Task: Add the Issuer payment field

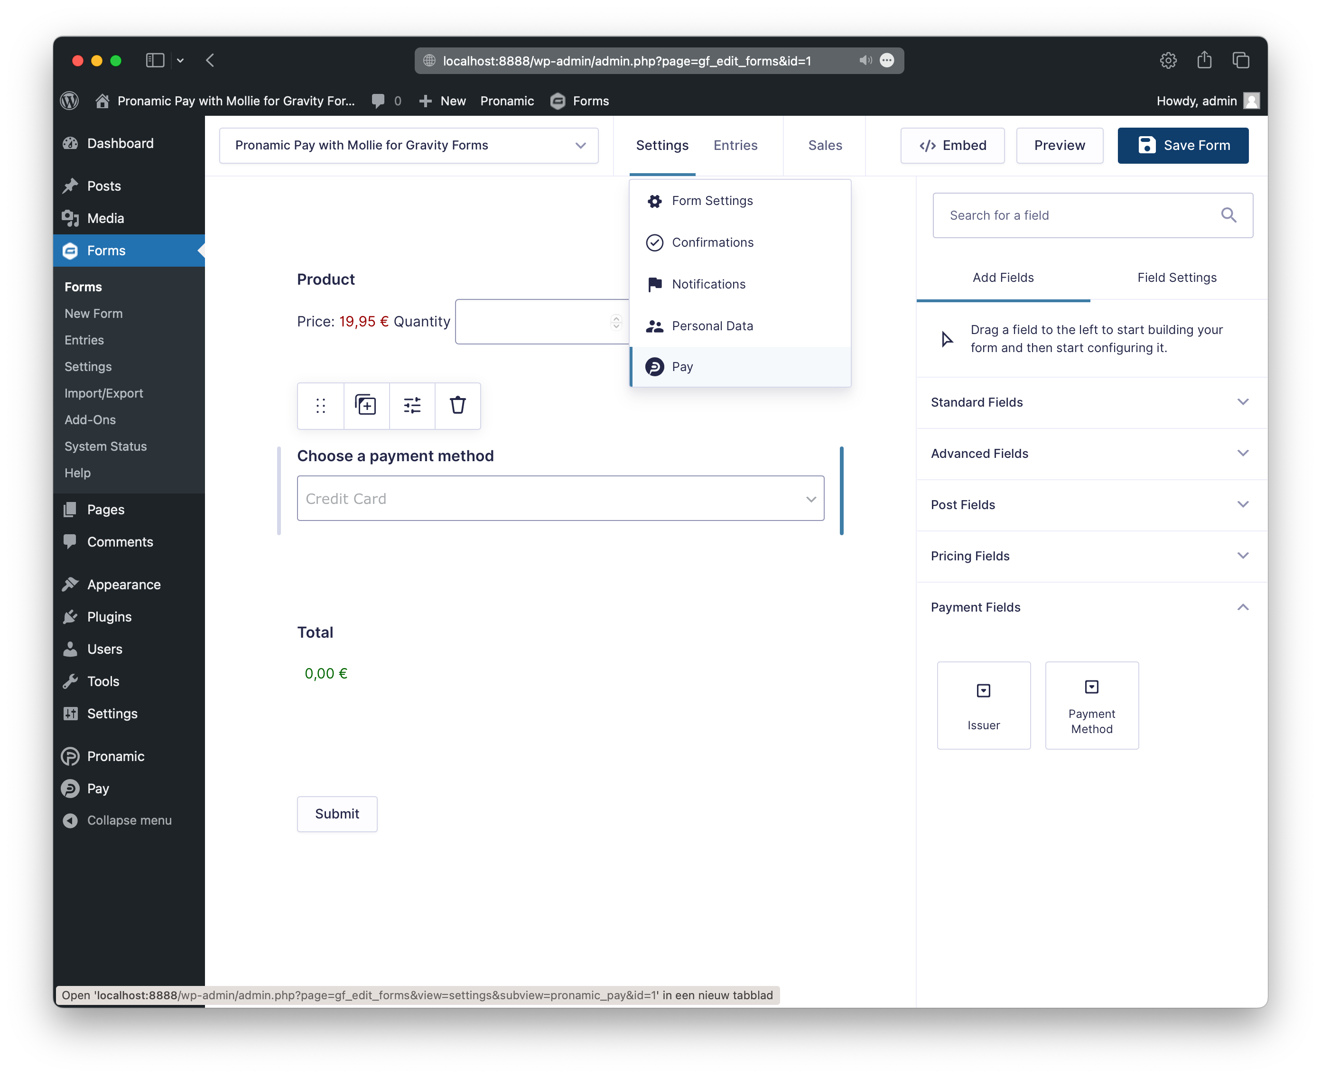Action: point(983,705)
